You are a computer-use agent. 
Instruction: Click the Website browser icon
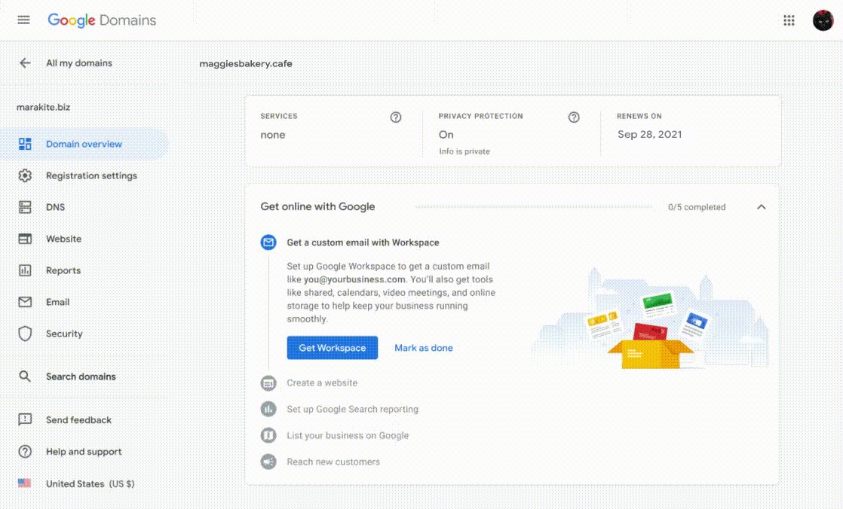pos(25,239)
